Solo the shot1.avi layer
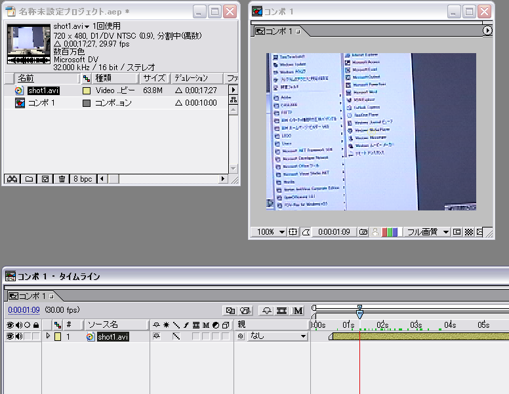This screenshot has width=509, height=394. pyautogui.click(x=28, y=336)
